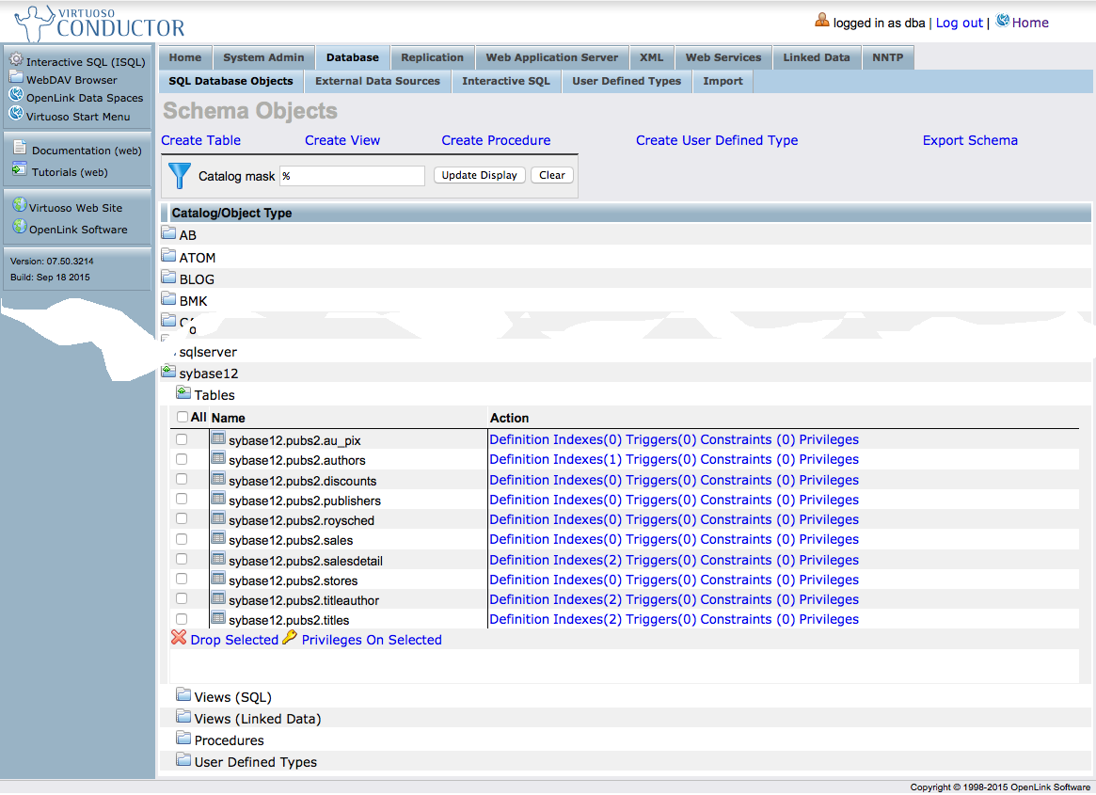Check the box for sybase12.pubs2.sales

pyautogui.click(x=182, y=539)
